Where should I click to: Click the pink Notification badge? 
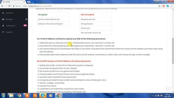coord(25,25)
